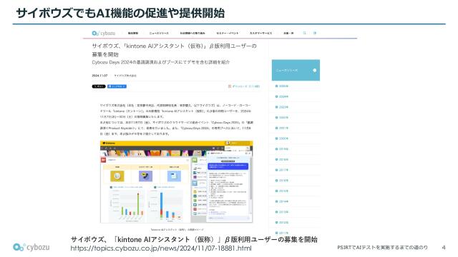Image resolution: width=458 pixels, height=257 pixels.
Task: Open the セミナー・イベント nav menu item
Action: point(228,34)
